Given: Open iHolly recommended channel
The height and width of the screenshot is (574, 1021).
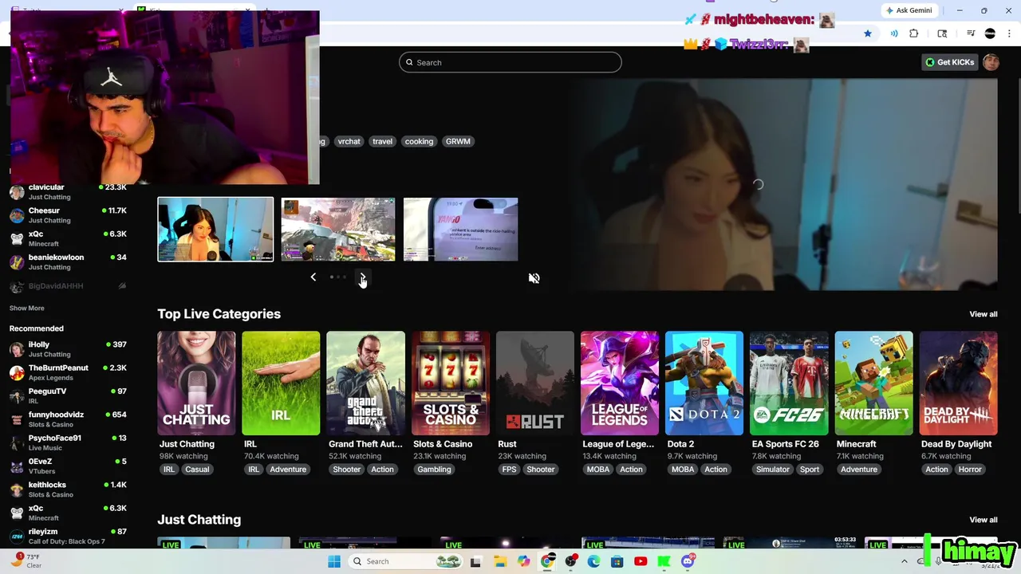Looking at the screenshot, I should click(x=68, y=349).
